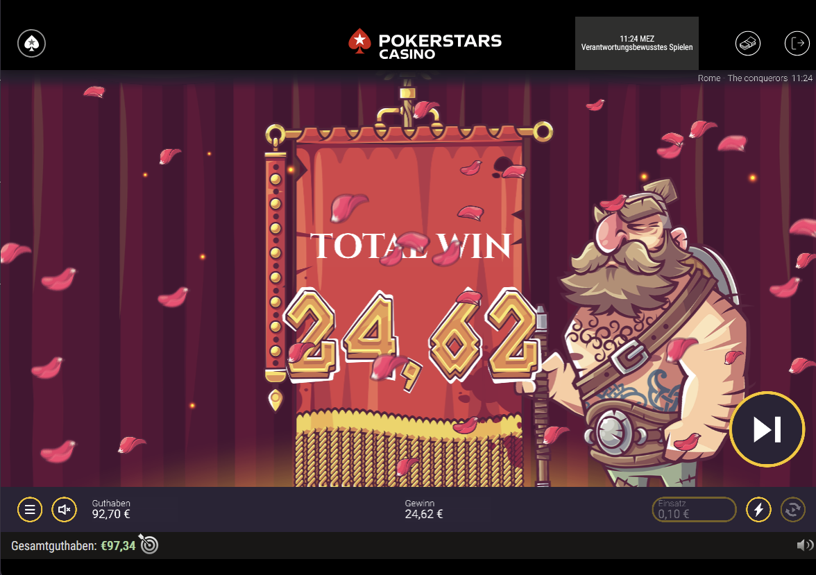
Task: Open the hamburger game menu
Action: click(30, 509)
